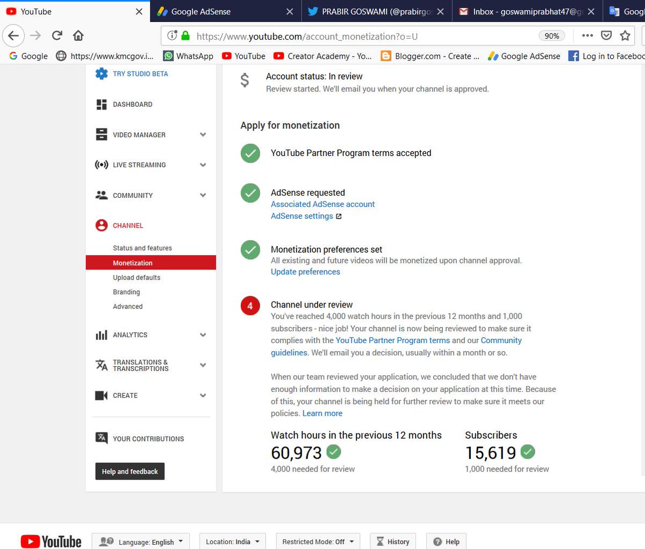
Task: Click the Learn more link
Action: coord(322,413)
